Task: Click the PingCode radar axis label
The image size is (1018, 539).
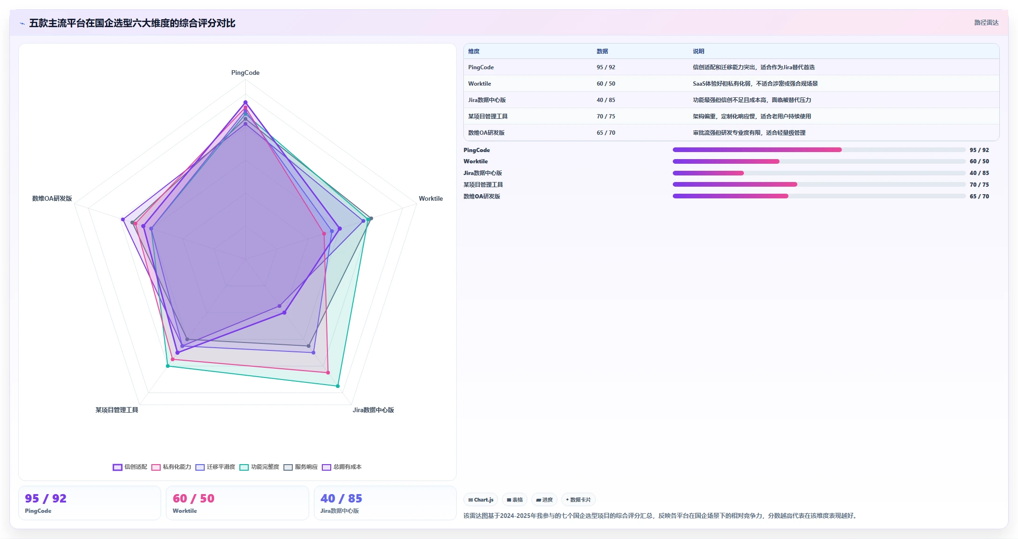Action: (245, 73)
